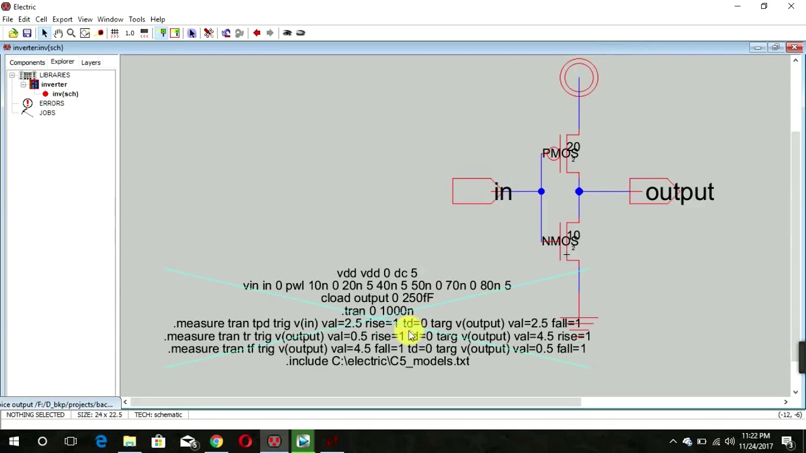This screenshot has height=453, width=806.
Task: Toggle the Select Area mode icon
Action: (x=175, y=33)
